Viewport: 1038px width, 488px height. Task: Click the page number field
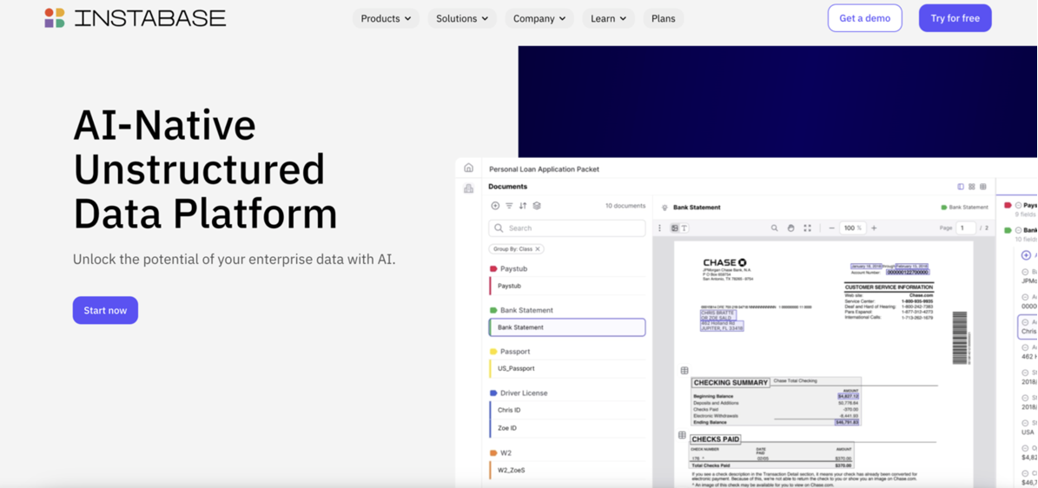(965, 228)
